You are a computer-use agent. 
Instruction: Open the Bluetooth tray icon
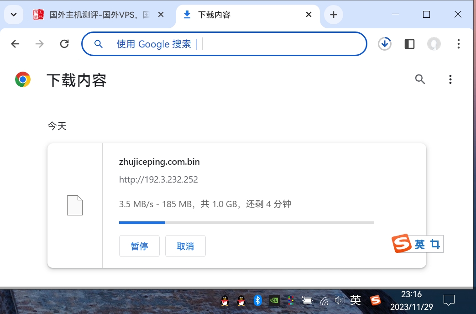258,301
